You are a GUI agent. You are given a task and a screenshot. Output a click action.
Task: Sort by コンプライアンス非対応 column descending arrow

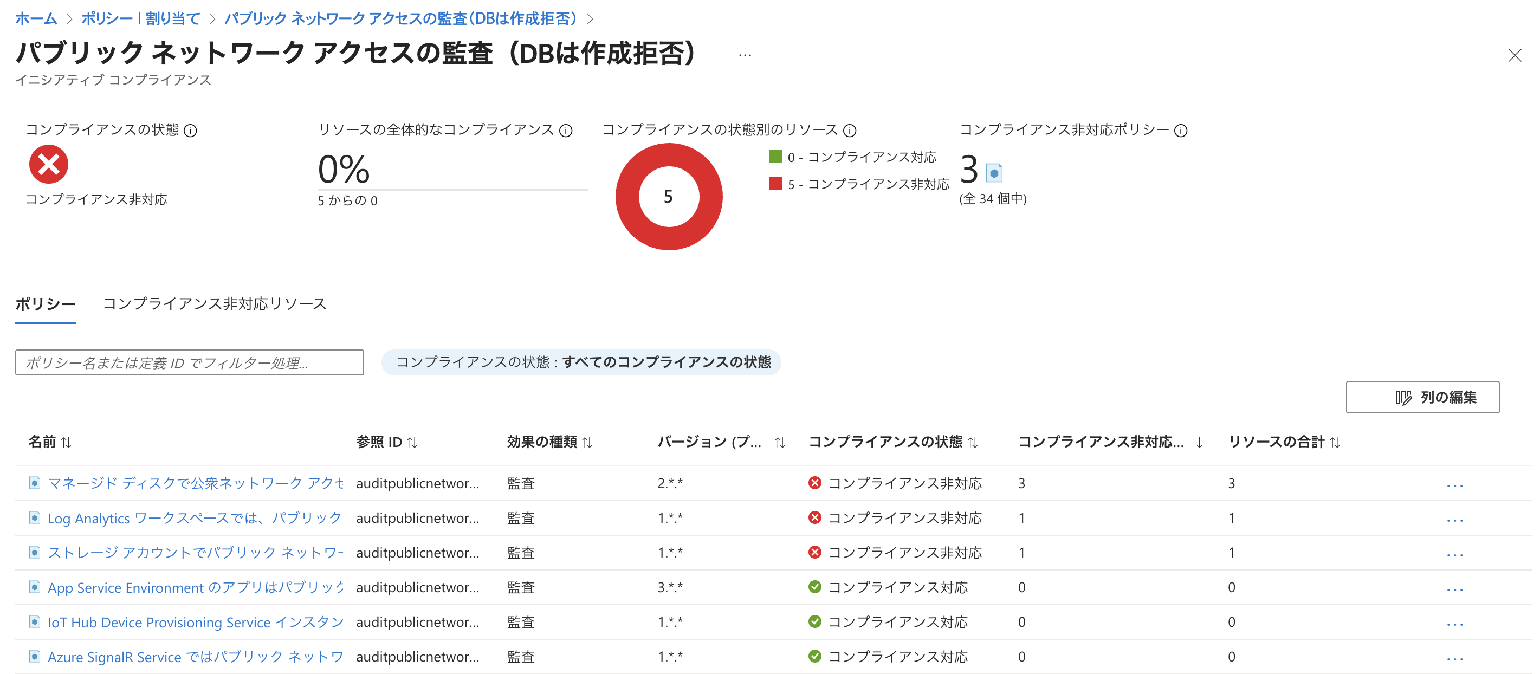pyautogui.click(x=1199, y=442)
